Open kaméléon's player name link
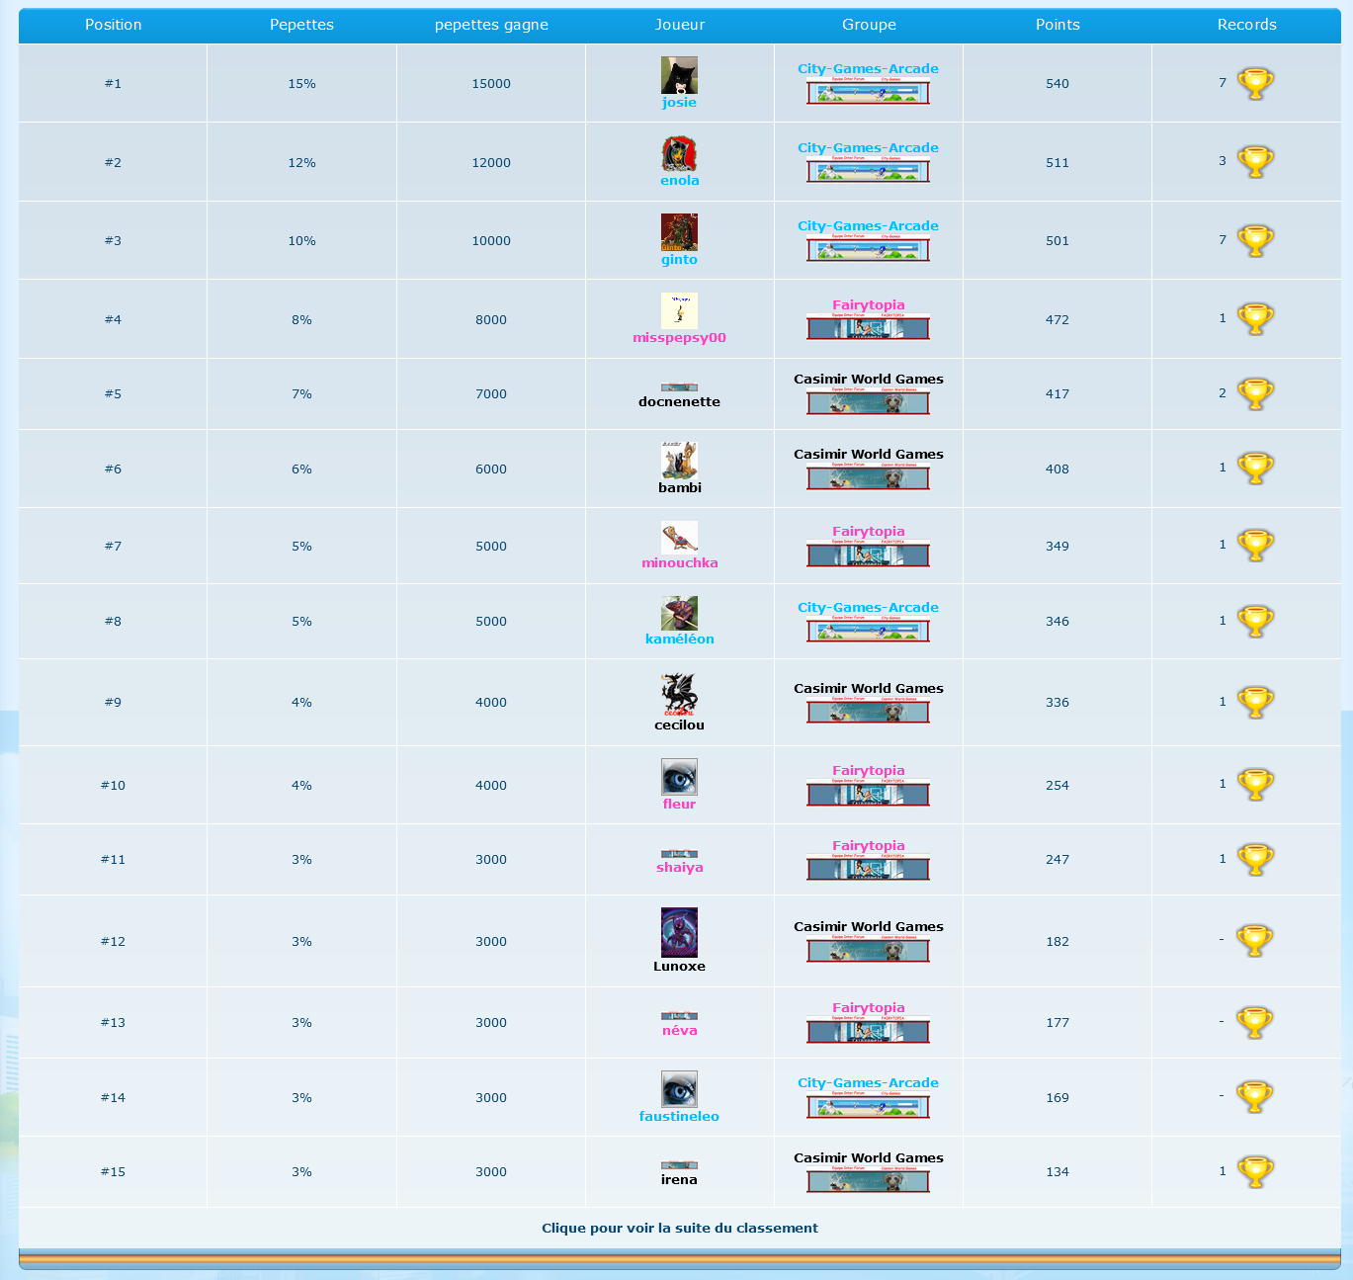Viewport: 1353px width, 1280px height. click(680, 640)
